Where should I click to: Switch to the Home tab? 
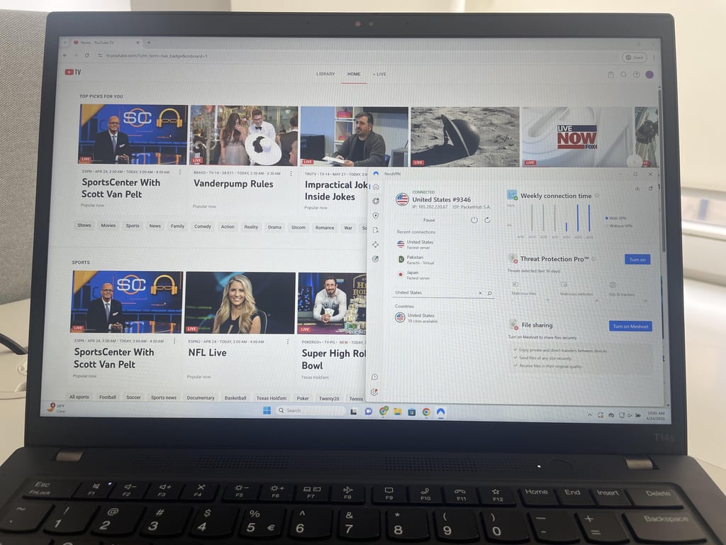coord(354,74)
